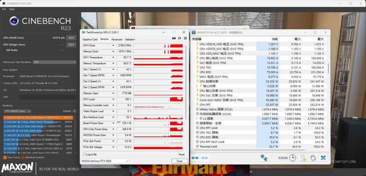Select the Ryzen 9 9950X3D ranking row
366x176 pixels.
[38, 117]
